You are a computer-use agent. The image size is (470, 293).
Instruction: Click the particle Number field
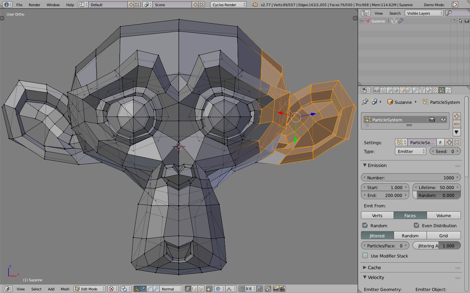[411, 177]
